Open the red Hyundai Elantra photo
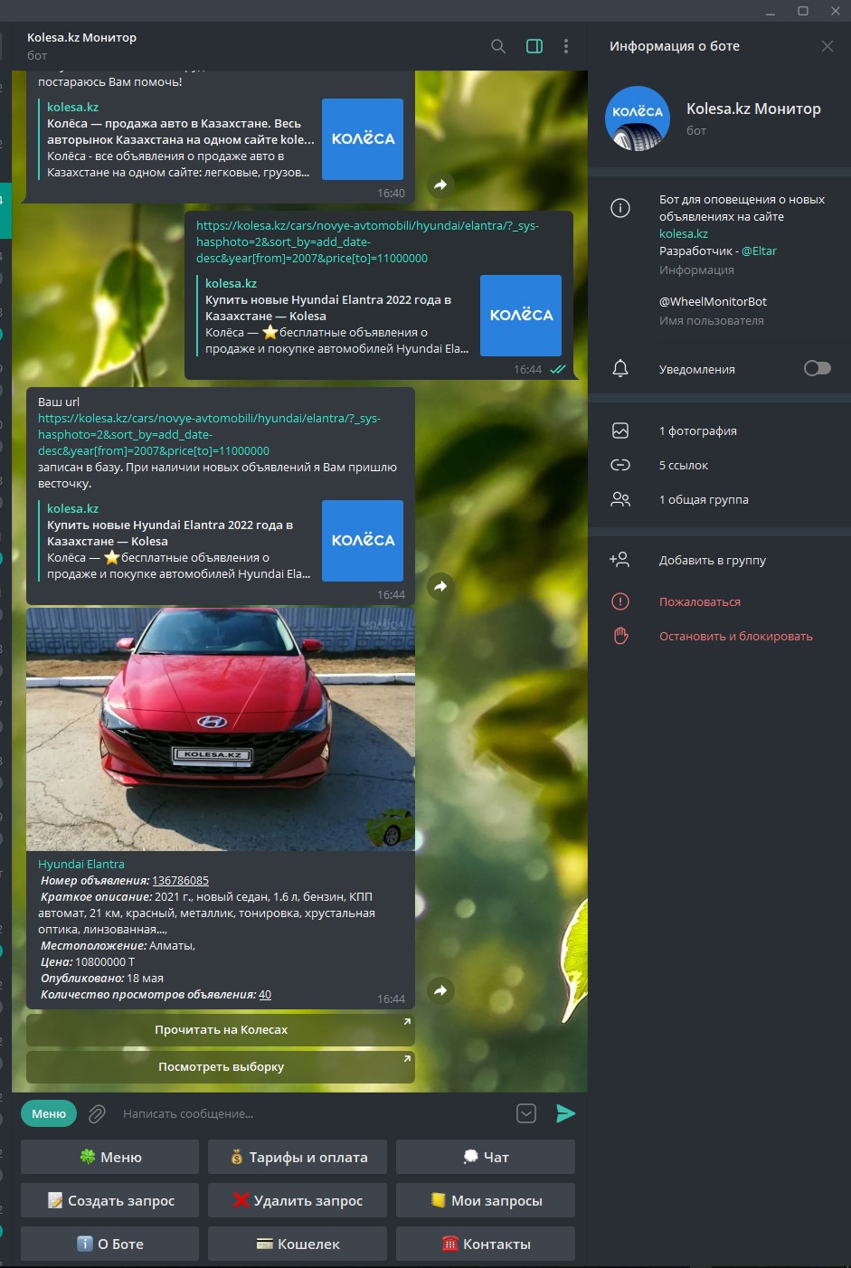Viewport: 851px width, 1268px height. point(221,729)
